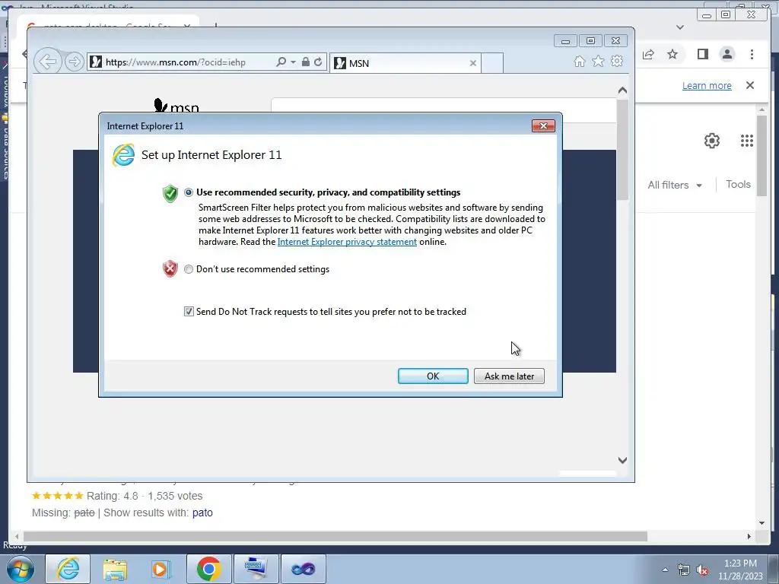Click the Internet Explorer logo in dialog
The height and width of the screenshot is (584, 779).
pyautogui.click(x=123, y=155)
